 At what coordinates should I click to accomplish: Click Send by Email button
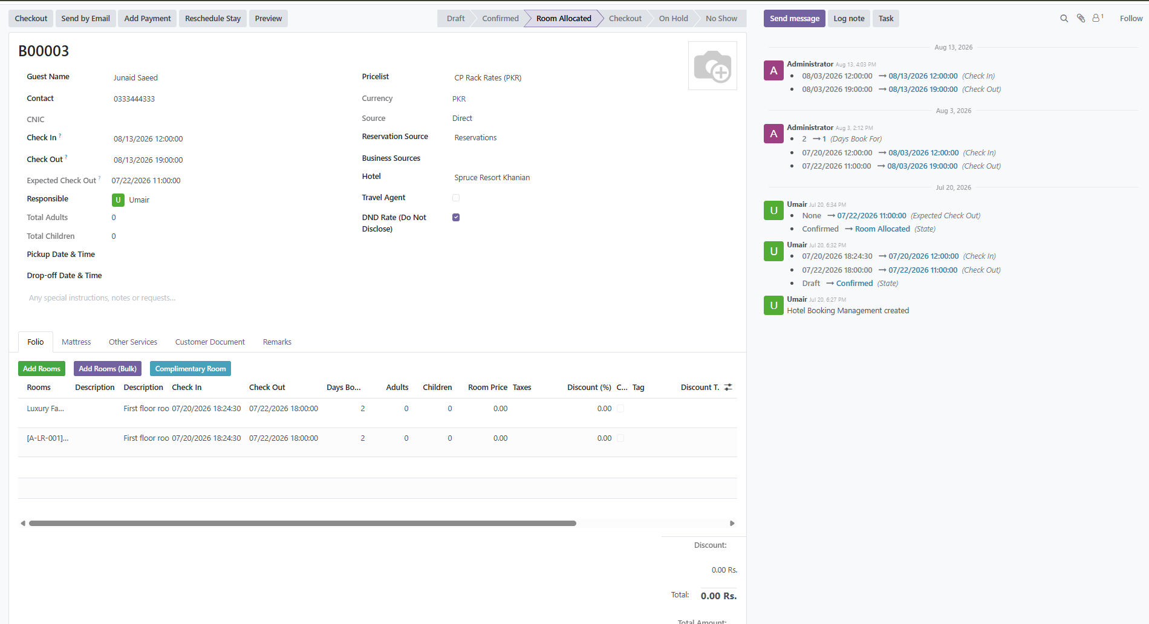85,19
